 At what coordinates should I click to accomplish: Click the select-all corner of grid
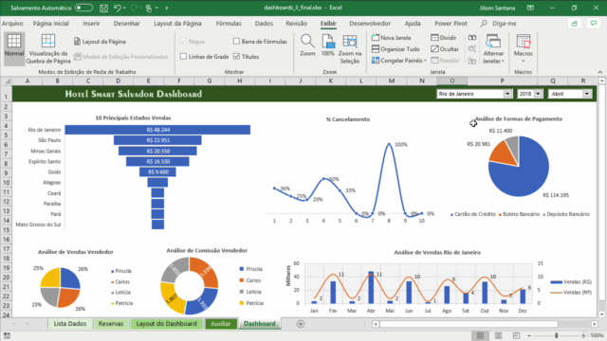(x=7, y=81)
